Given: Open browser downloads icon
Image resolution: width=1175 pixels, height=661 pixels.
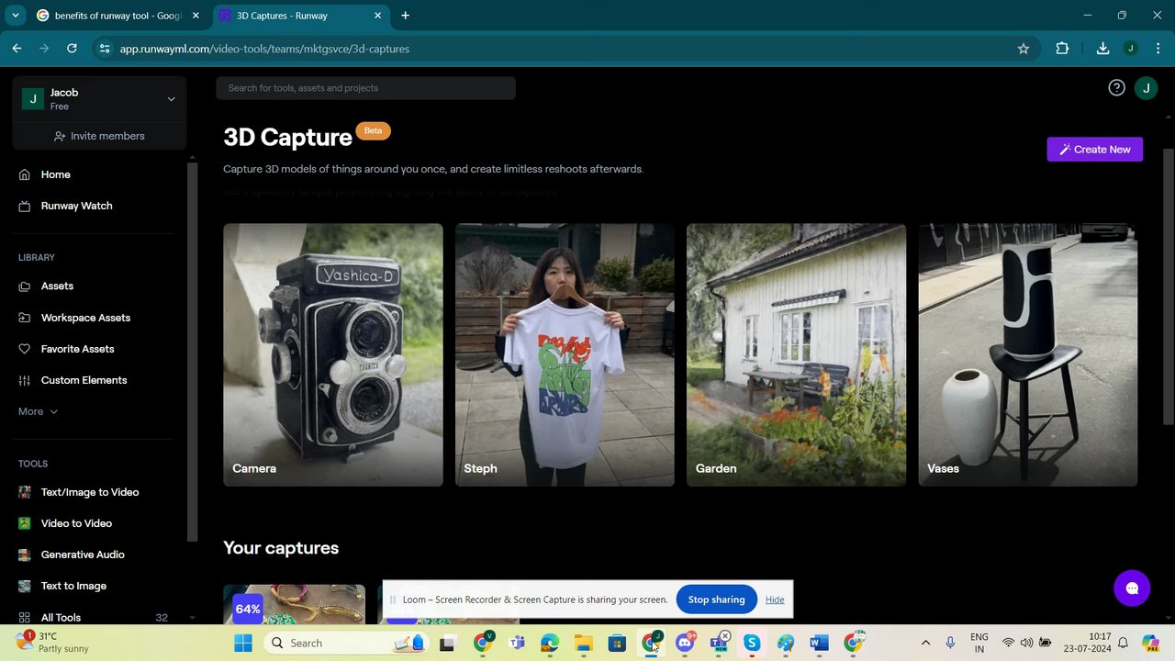Looking at the screenshot, I should pos(1102,49).
